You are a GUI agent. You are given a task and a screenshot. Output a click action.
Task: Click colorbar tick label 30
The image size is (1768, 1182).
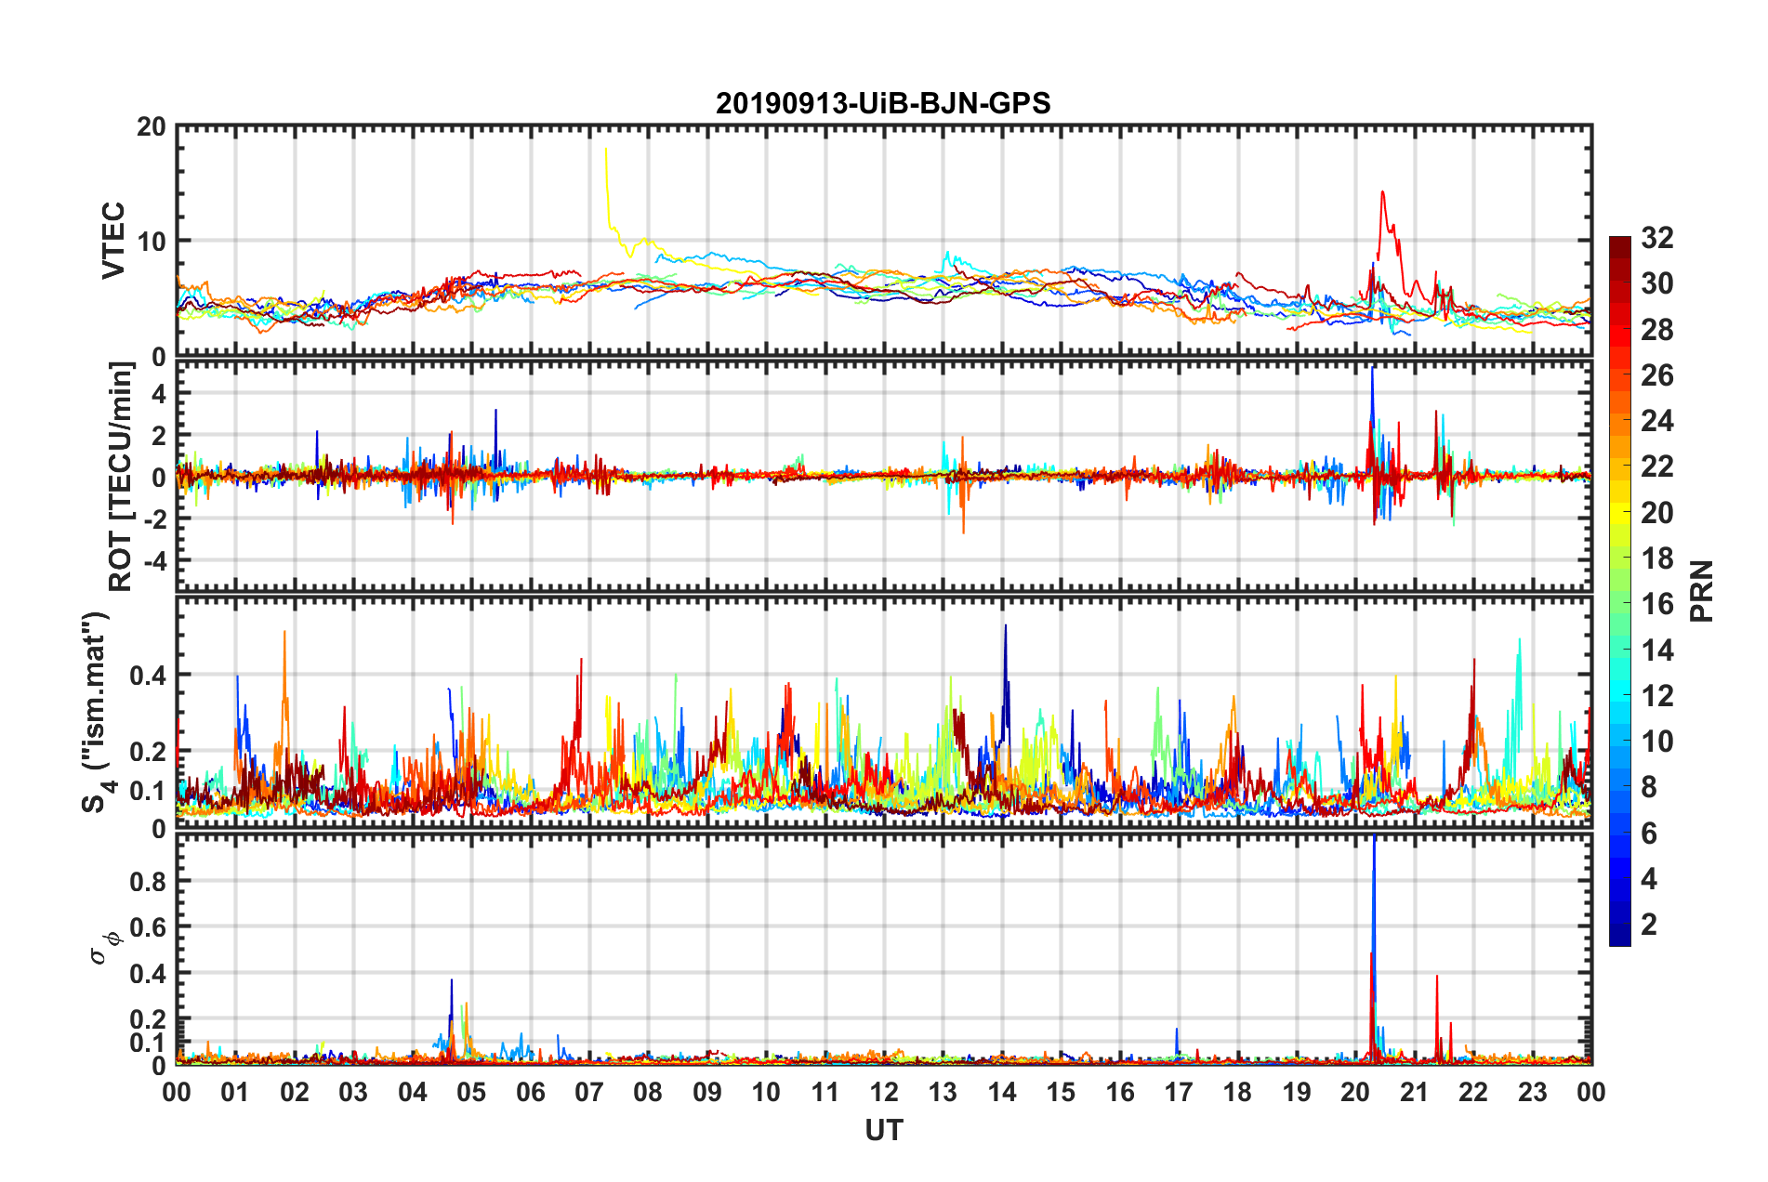coord(1656,283)
